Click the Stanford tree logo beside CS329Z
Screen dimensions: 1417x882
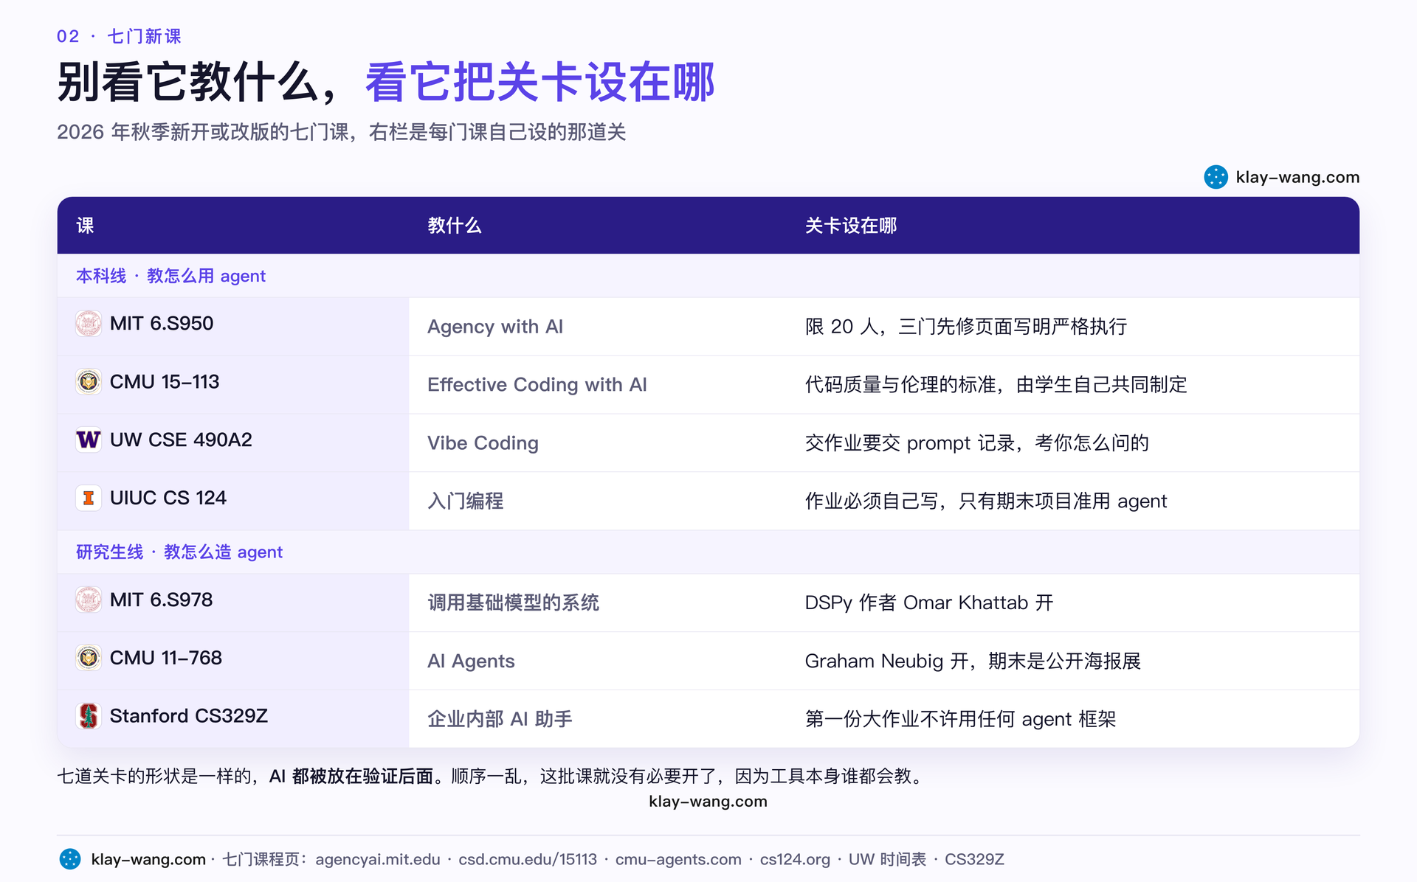pyautogui.click(x=89, y=715)
